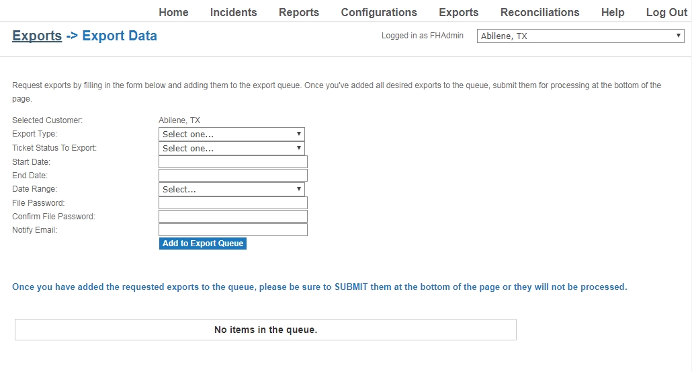
Task: Open the Home menu item
Action: [173, 12]
